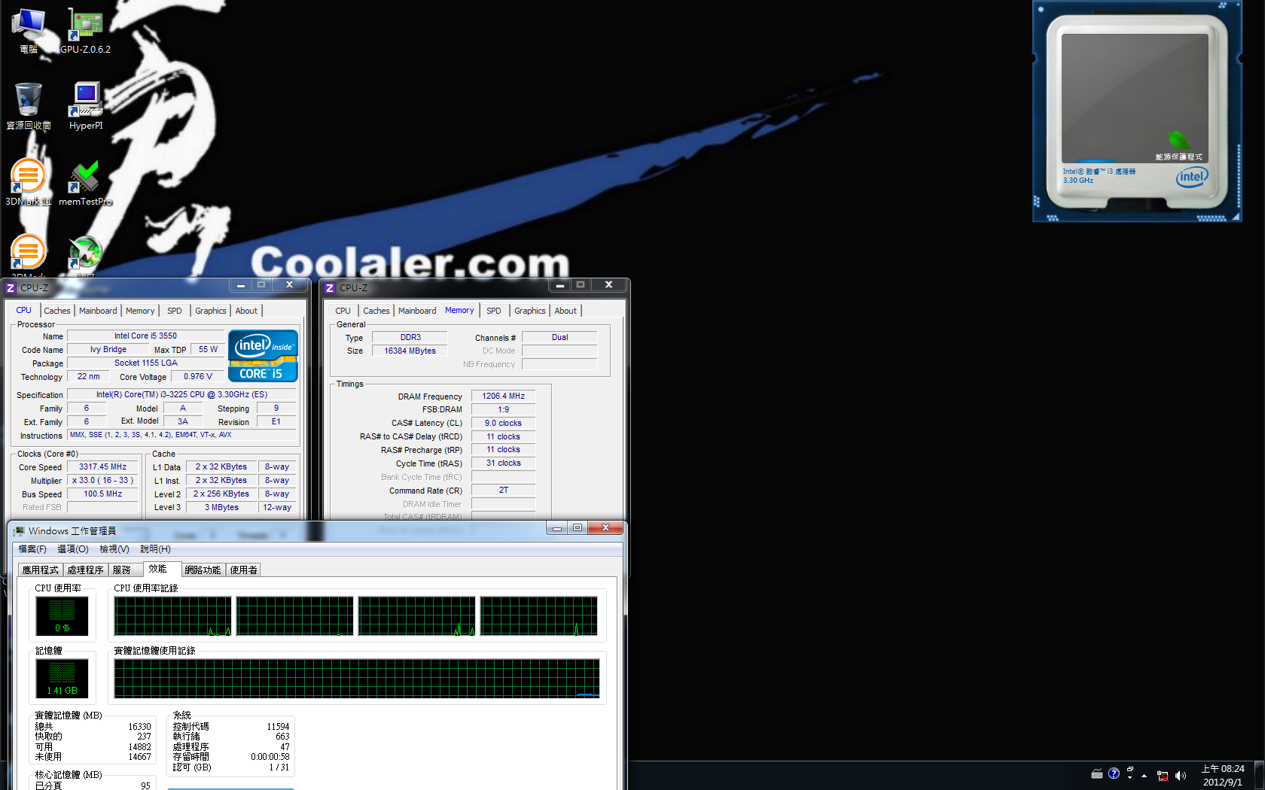Switch to 網路功能 tab in Task Manager
The height and width of the screenshot is (790, 1265).
point(203,570)
